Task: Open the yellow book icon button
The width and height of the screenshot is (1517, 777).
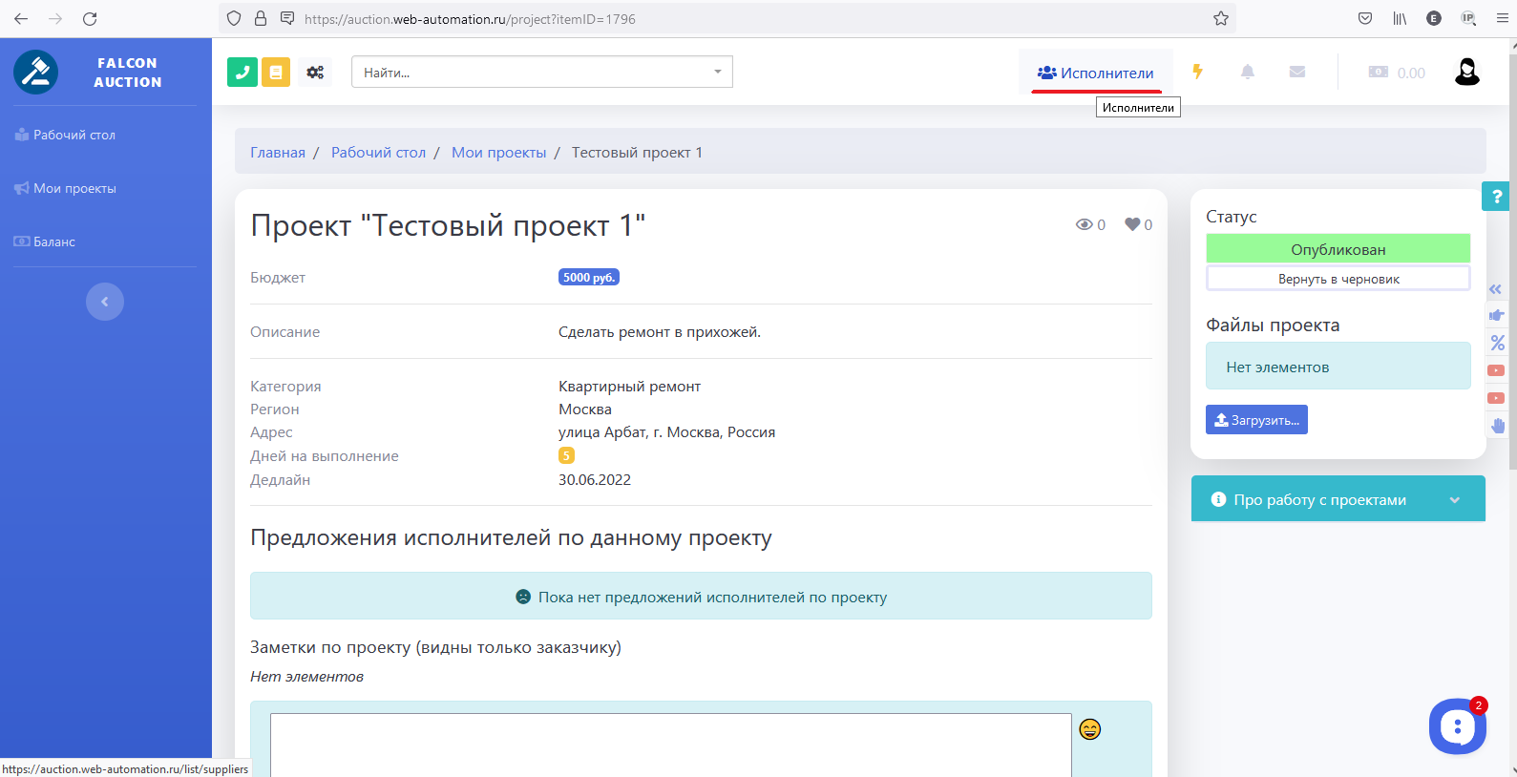Action: (276, 72)
